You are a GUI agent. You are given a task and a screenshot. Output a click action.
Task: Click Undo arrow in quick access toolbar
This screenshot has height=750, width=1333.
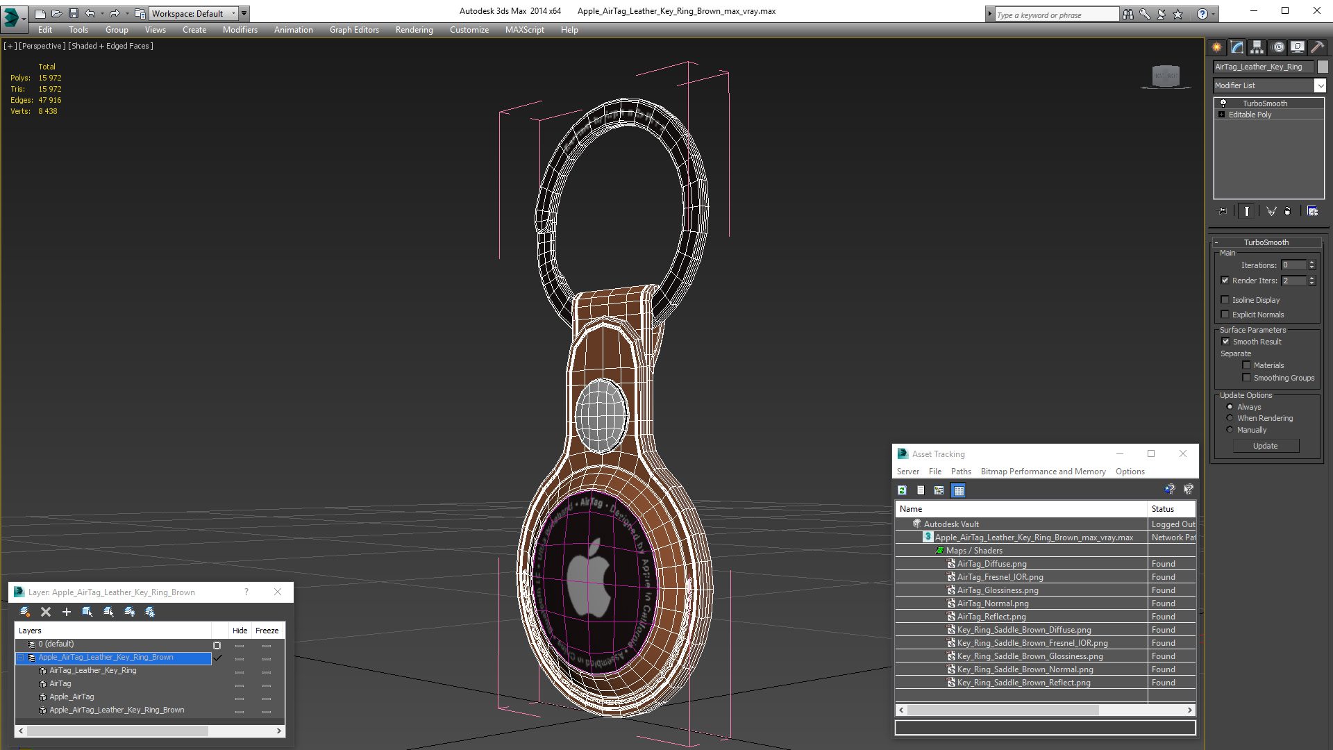point(90,13)
